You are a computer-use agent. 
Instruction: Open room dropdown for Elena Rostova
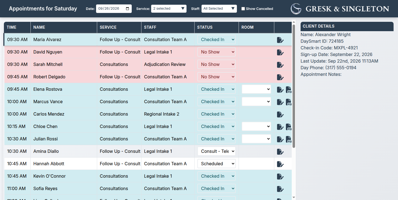click(x=256, y=89)
